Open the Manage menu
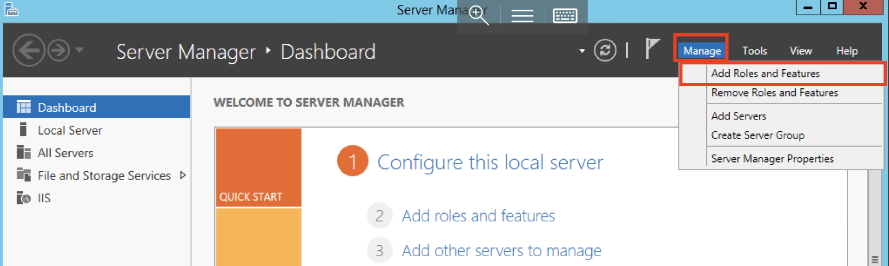The height and width of the screenshot is (266, 889). [x=702, y=51]
